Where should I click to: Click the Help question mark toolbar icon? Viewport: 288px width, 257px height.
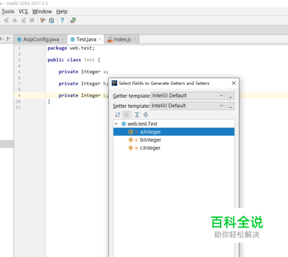click(62, 20)
